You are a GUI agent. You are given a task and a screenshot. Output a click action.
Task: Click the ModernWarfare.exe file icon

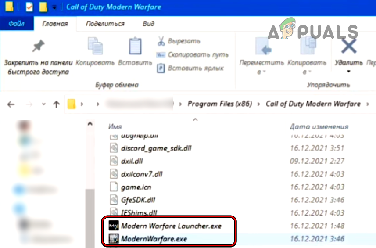tap(114, 239)
